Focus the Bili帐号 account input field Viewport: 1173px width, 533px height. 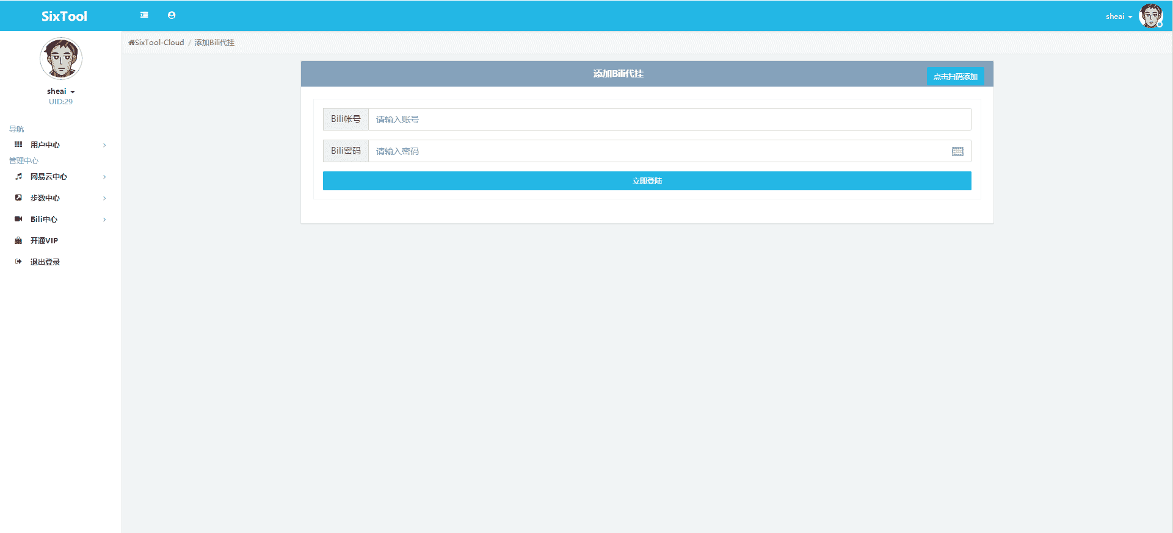tap(669, 120)
